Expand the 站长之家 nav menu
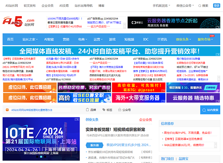 (x=30, y=39)
